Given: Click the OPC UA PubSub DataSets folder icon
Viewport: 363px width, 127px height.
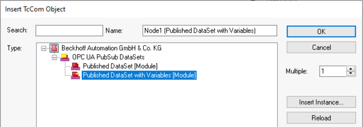Looking at the screenshot, I should tap(65, 57).
